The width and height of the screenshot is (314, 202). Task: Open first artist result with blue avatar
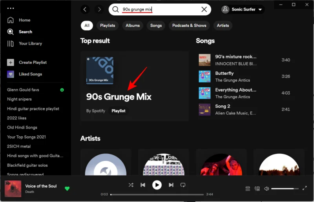click(x=106, y=165)
